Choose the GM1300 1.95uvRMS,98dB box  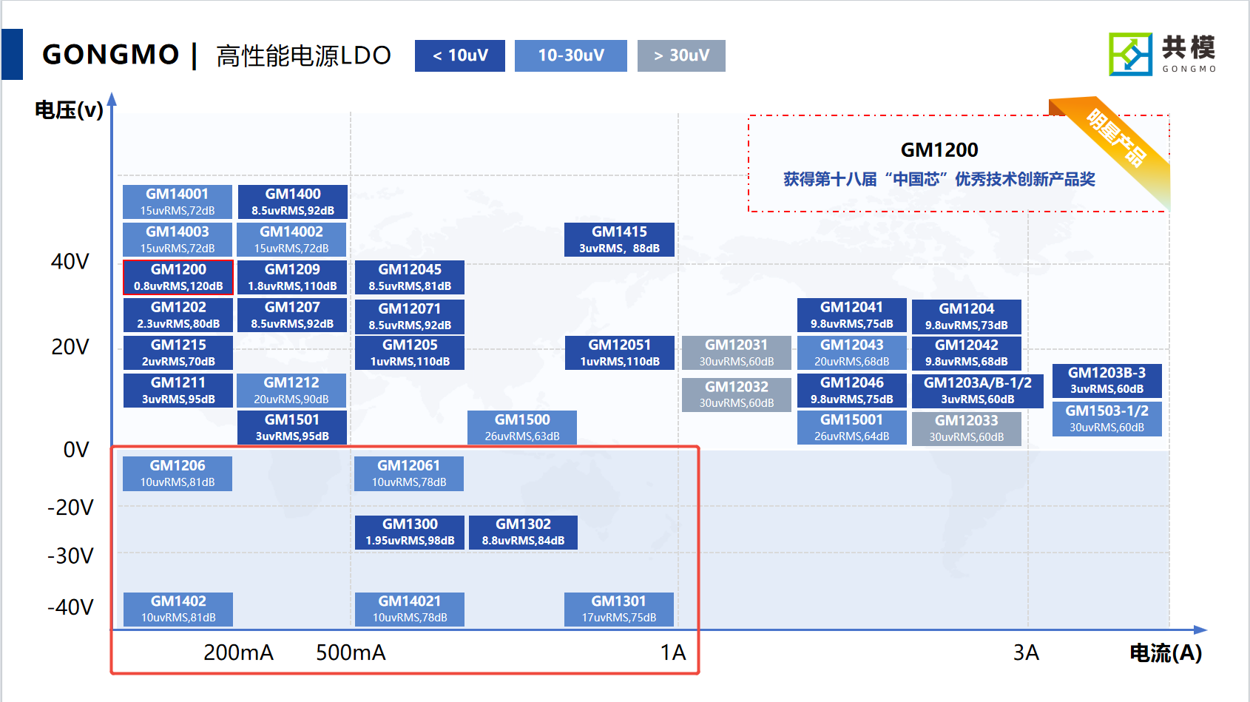pyautogui.click(x=410, y=532)
